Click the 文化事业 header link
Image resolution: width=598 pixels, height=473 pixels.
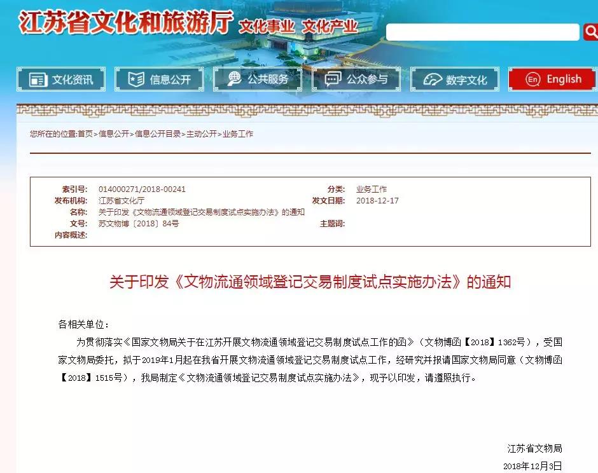pyautogui.click(x=267, y=27)
